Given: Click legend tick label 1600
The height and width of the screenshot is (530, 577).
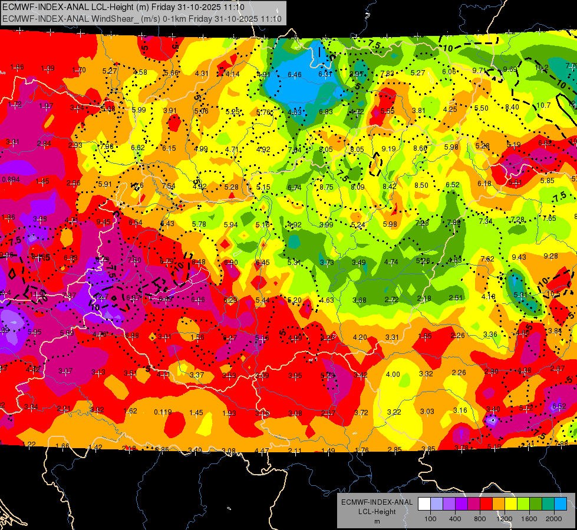Looking at the screenshot, I should click(529, 519).
